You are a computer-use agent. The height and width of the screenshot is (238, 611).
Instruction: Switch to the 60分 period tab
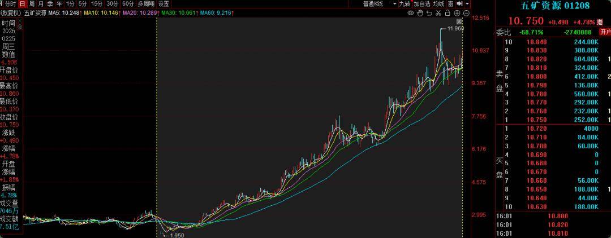[128, 3]
